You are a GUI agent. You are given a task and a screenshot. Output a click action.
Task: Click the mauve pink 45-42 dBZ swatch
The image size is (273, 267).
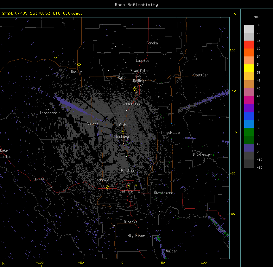(x=249, y=92)
